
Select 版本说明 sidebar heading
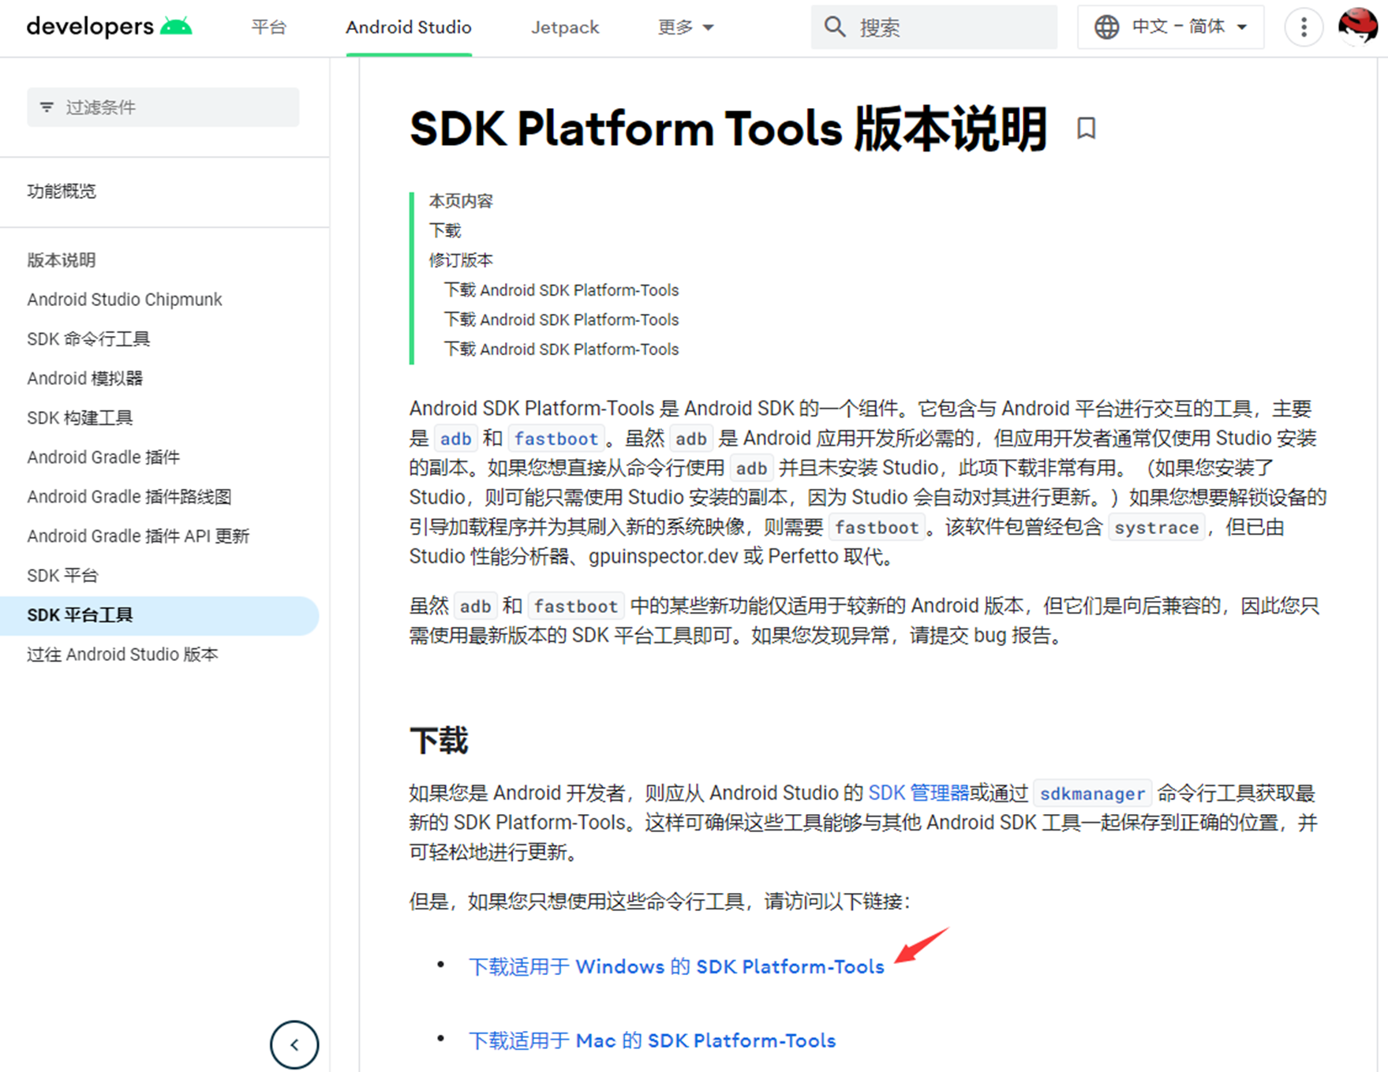click(62, 260)
